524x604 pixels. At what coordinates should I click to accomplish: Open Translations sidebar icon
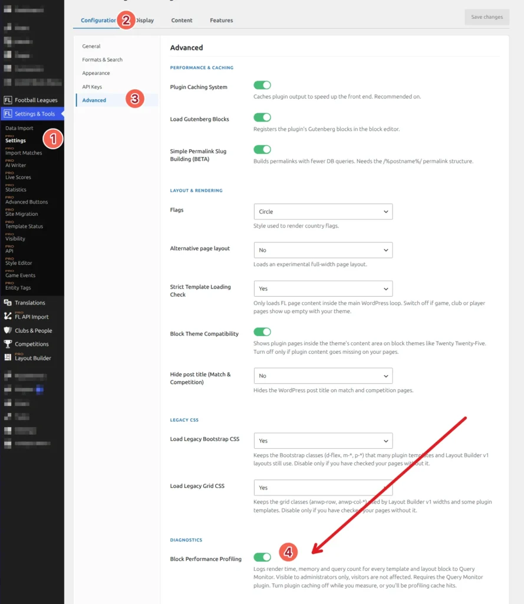pyautogui.click(x=8, y=303)
